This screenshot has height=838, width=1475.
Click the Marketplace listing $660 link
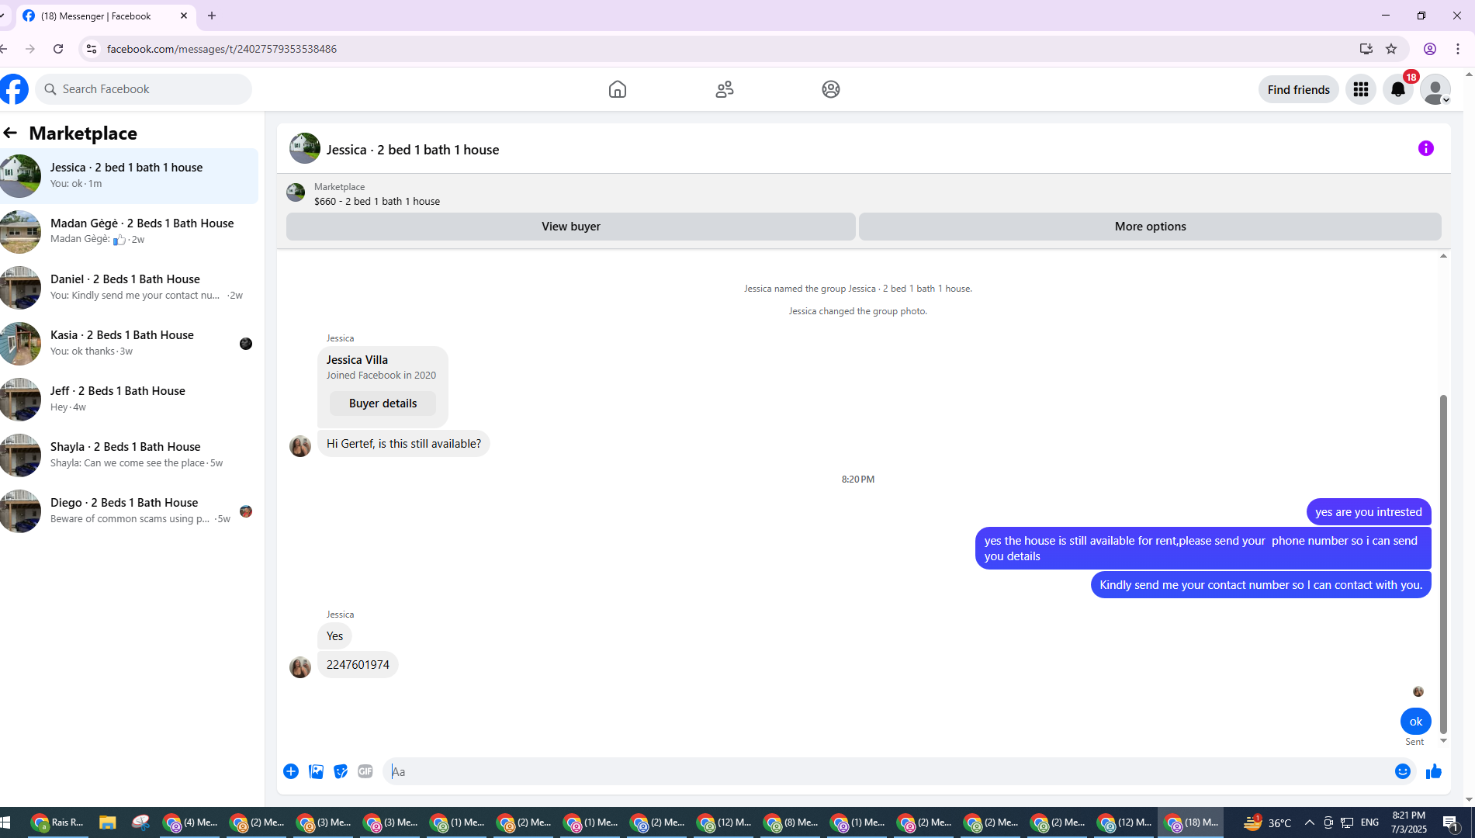point(377,201)
